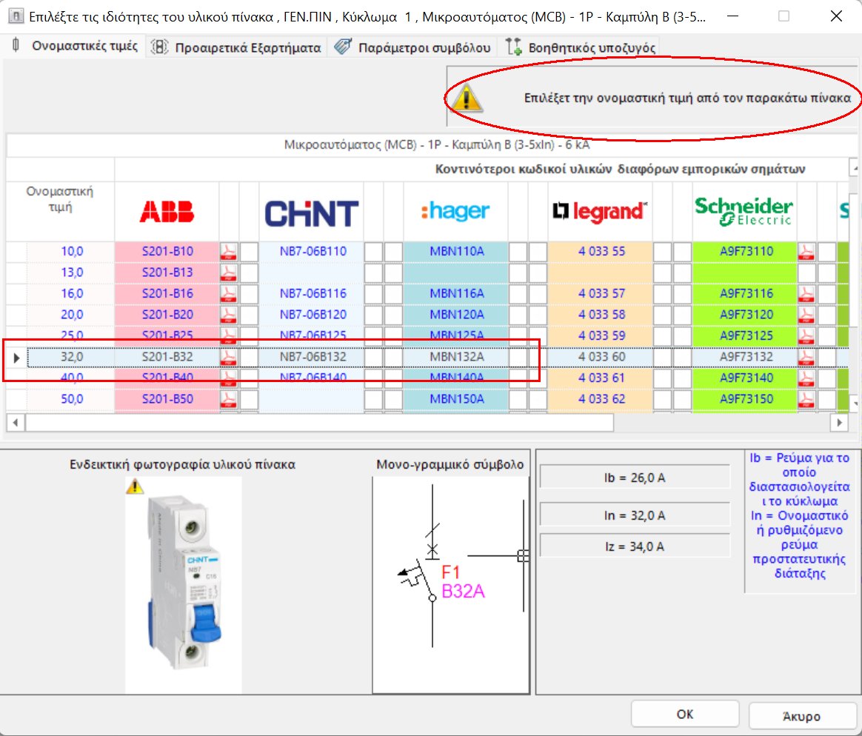Image resolution: width=862 pixels, height=736 pixels.
Task: Open the PDF datasheet for Schneider A9F73132
Action: pos(806,355)
